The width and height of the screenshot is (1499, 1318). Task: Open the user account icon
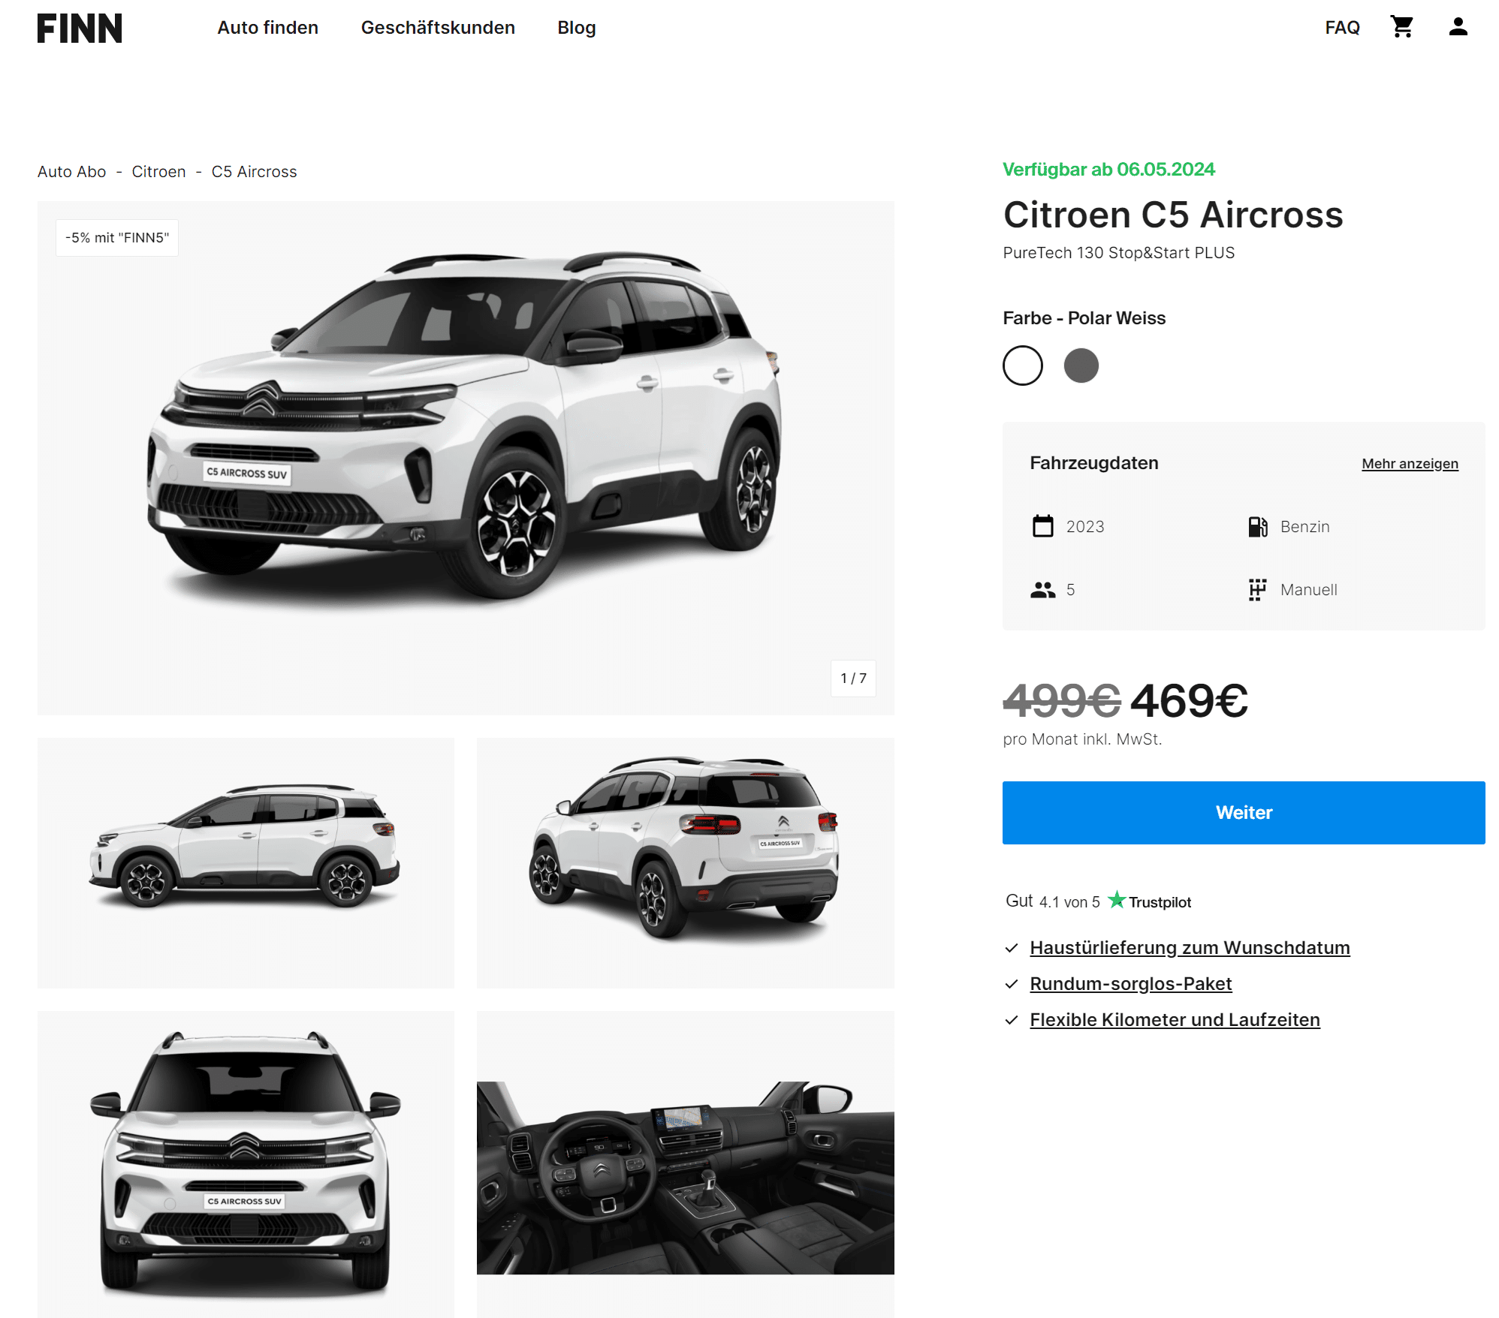pyautogui.click(x=1458, y=27)
